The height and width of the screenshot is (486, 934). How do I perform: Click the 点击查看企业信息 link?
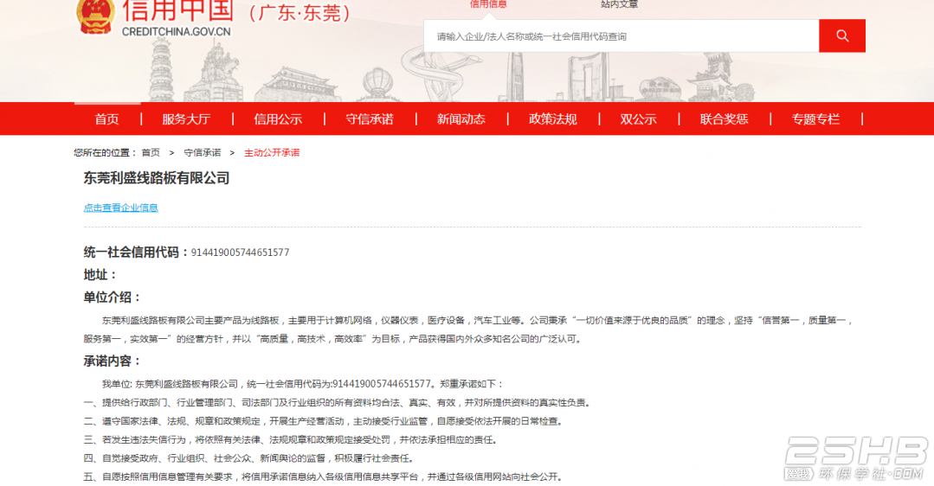121,208
